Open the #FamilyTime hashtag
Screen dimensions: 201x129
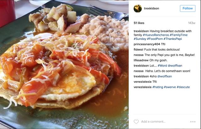pos(179,35)
